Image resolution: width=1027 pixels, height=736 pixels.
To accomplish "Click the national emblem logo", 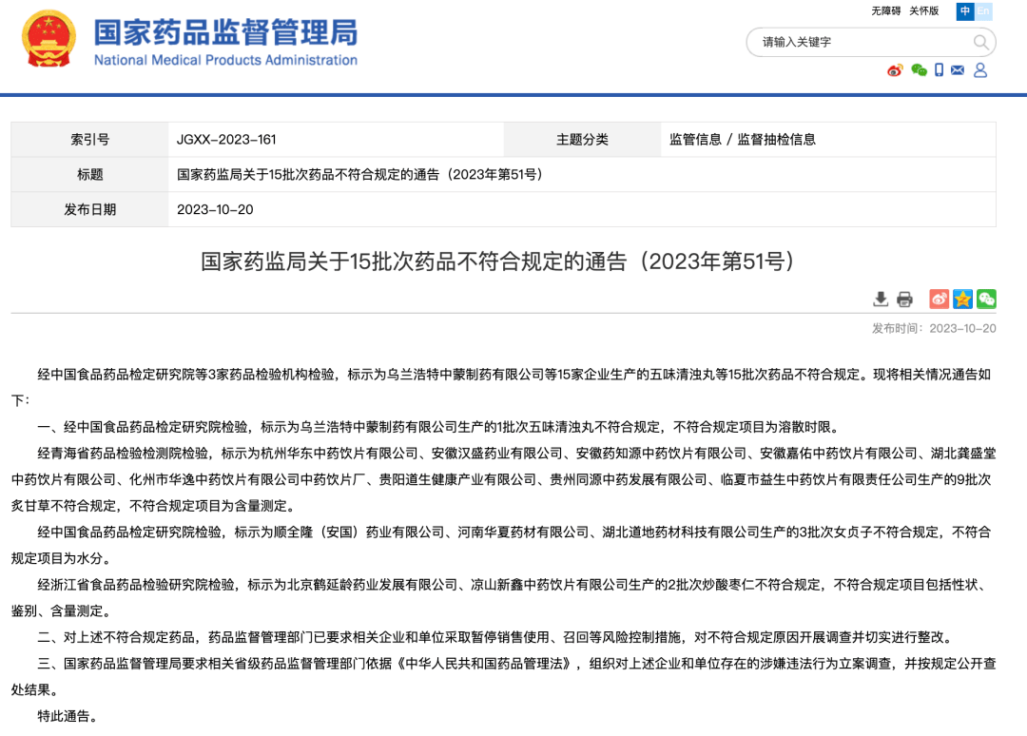I will coord(48,39).
